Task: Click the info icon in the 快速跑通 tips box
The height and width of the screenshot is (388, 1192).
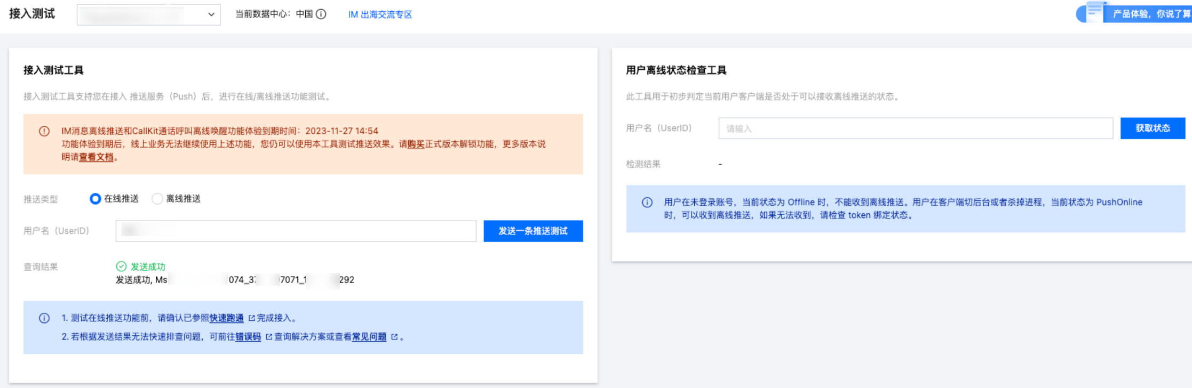Action: click(x=44, y=318)
